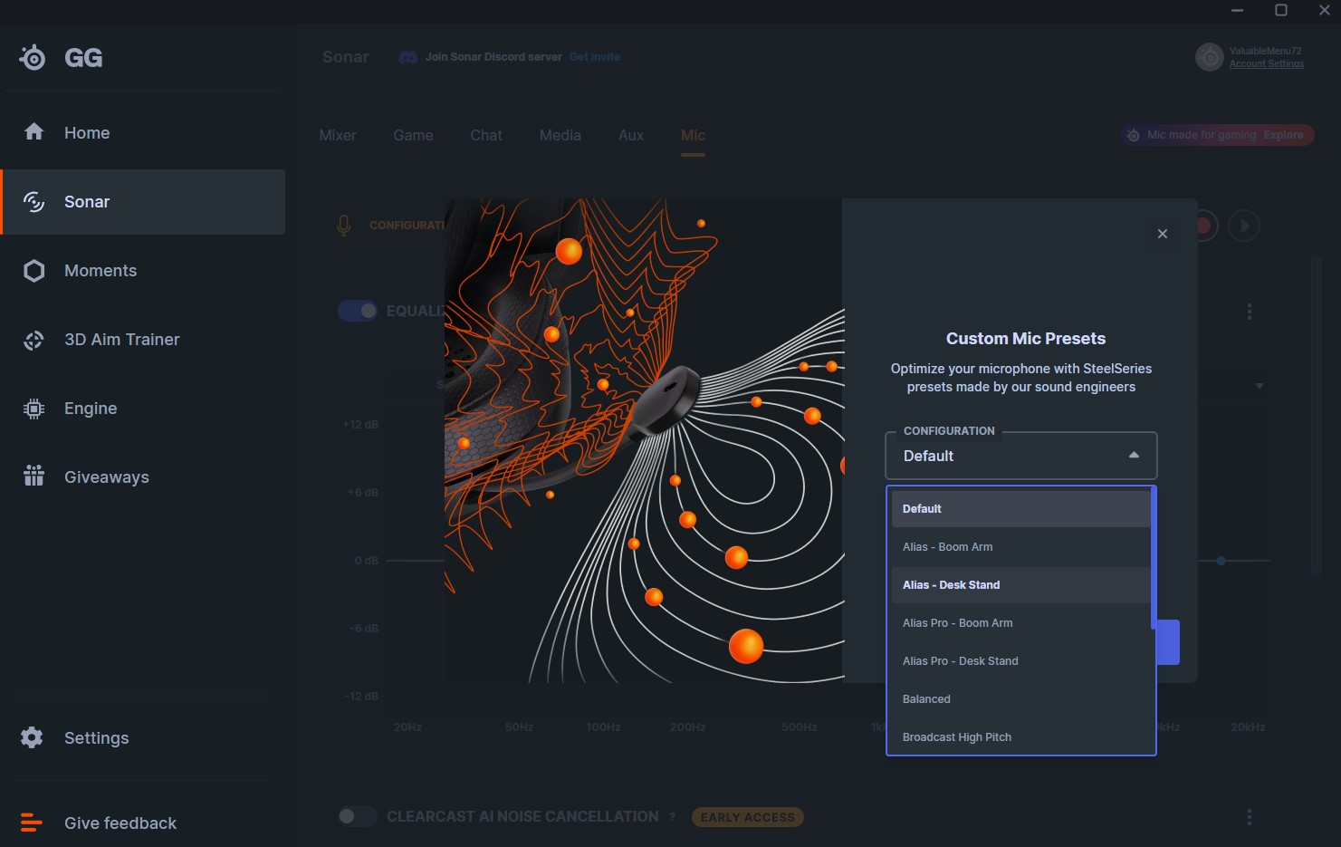Image resolution: width=1341 pixels, height=847 pixels.
Task: Click the SteelSeries GG logo icon
Action: (x=33, y=58)
